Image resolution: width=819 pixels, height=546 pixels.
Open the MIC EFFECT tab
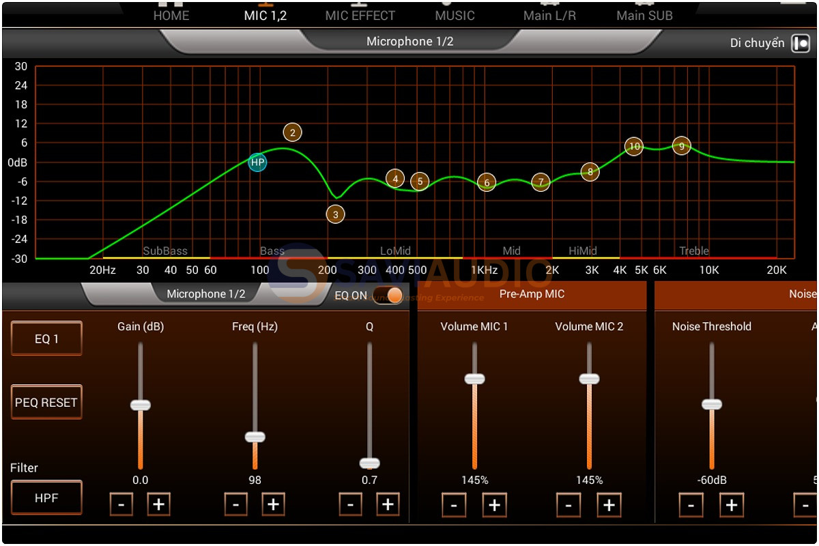pyautogui.click(x=360, y=15)
